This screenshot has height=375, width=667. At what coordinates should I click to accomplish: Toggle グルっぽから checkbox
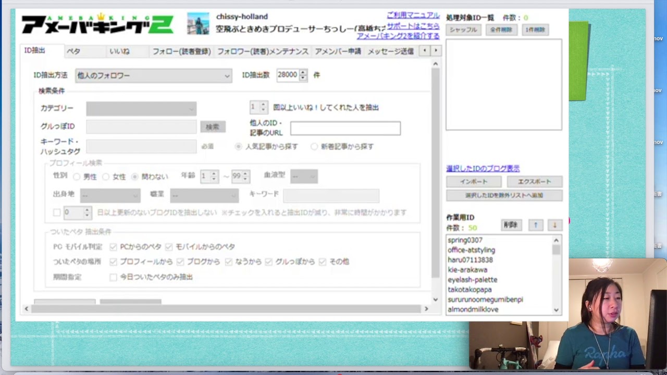268,262
